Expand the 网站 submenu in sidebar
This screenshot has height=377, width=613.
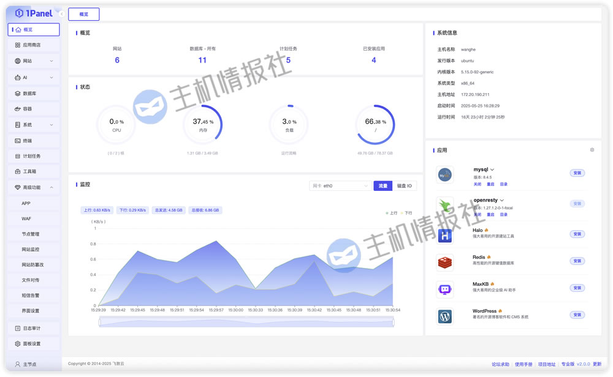point(51,61)
